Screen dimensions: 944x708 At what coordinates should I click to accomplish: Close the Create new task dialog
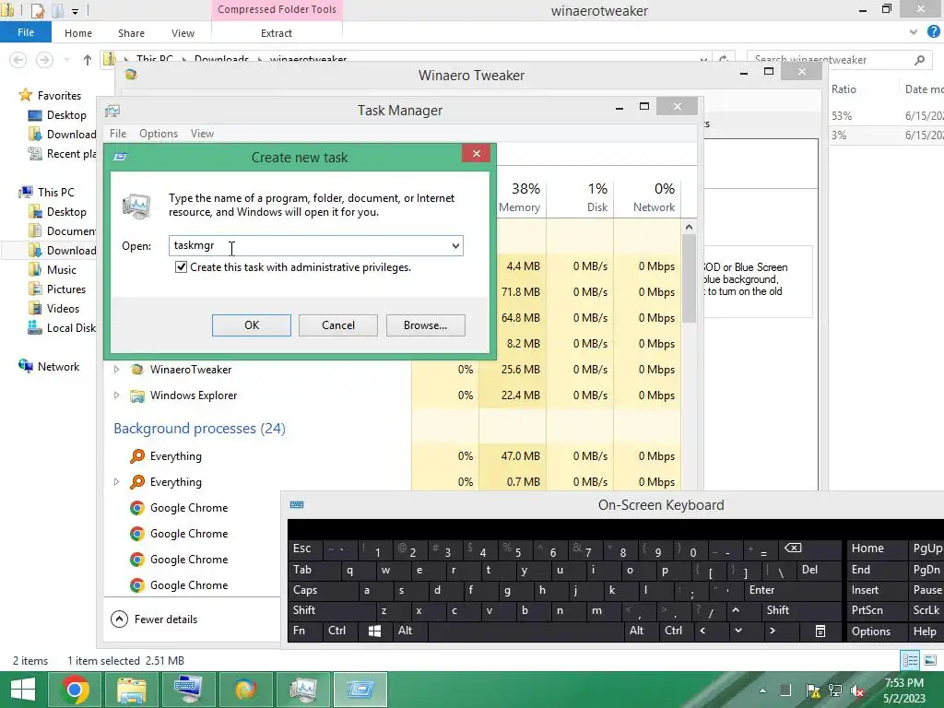pyautogui.click(x=477, y=154)
